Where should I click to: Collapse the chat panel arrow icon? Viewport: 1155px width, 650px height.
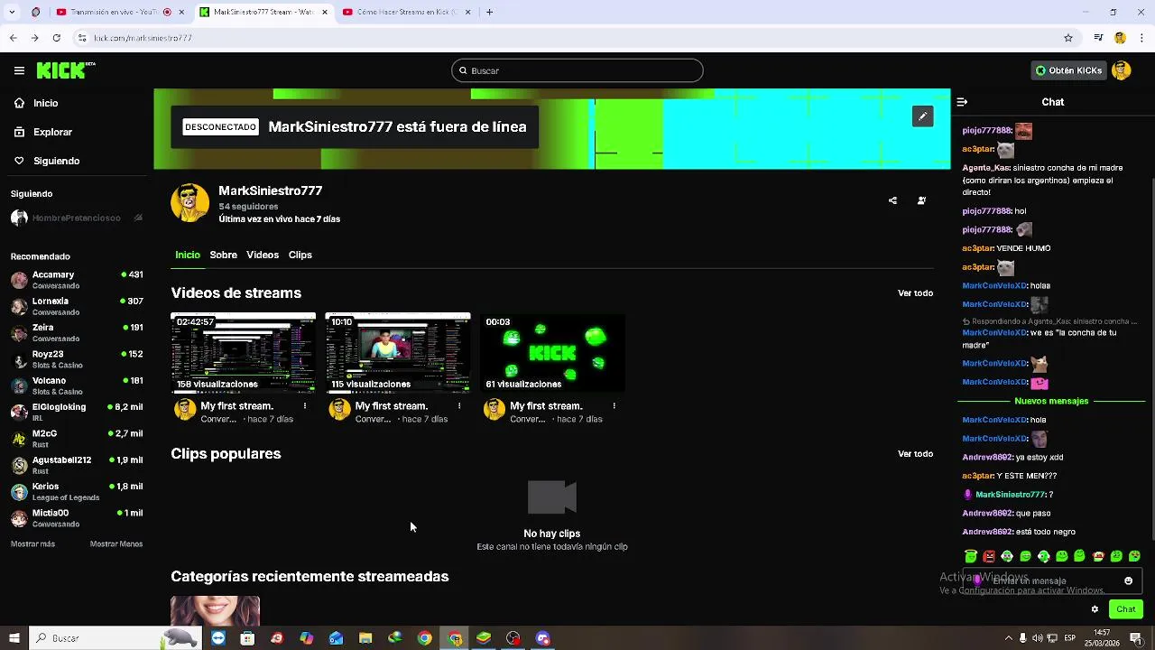click(x=962, y=102)
